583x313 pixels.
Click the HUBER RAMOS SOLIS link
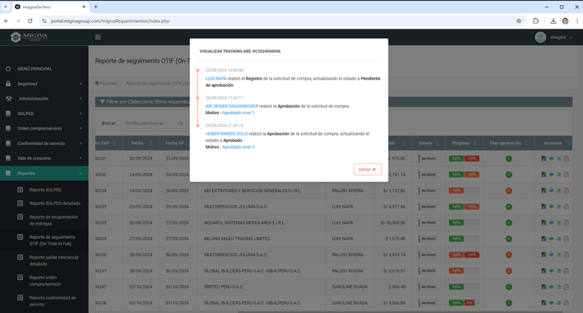[226, 134]
